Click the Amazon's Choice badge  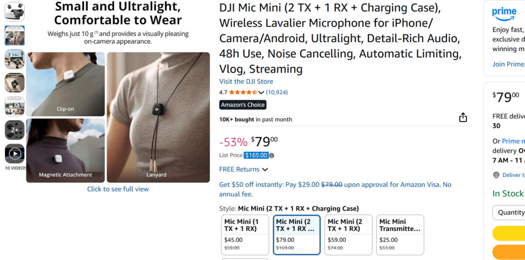point(243,105)
